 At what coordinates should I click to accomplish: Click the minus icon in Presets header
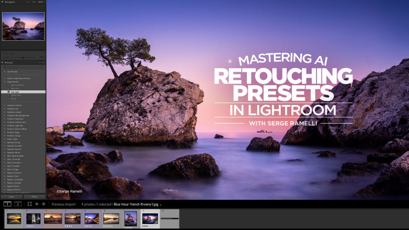pos(40,63)
